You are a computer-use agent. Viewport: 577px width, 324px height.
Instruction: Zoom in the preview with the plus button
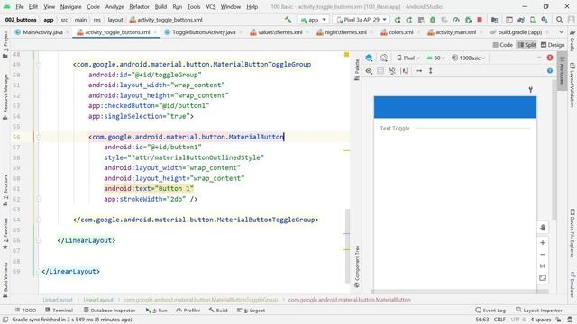pos(543,242)
